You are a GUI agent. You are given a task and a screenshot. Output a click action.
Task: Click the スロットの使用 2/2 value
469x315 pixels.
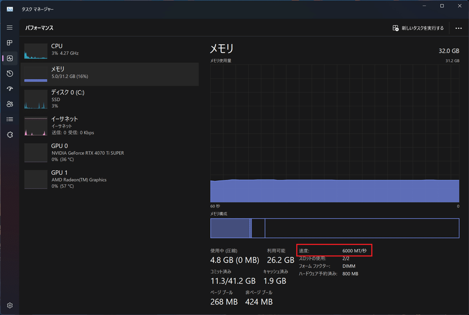[346, 259]
